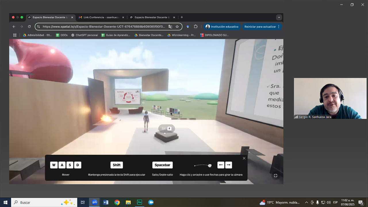Expand the tab search dropdown chevron
The height and width of the screenshot is (207, 368).
(x=279, y=18)
